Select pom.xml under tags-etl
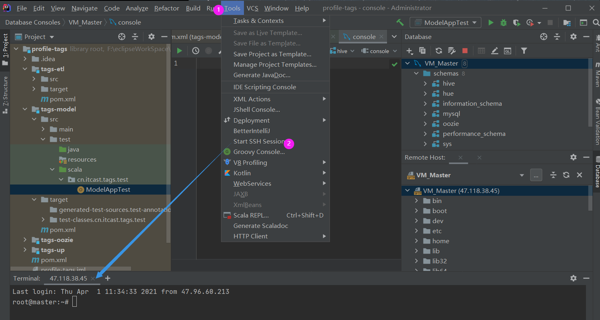The width and height of the screenshot is (600, 320). tap(62, 99)
